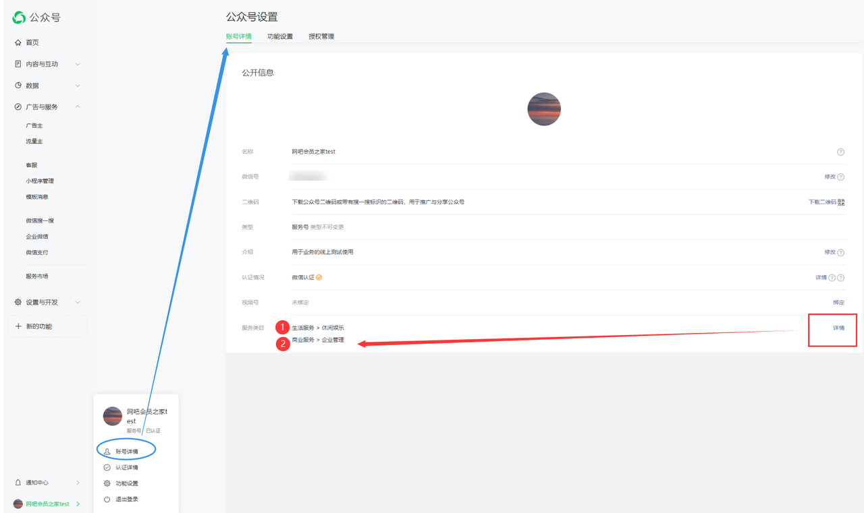Switch to the 功能设置 tab
This screenshot has height=513, width=864.
pos(280,36)
